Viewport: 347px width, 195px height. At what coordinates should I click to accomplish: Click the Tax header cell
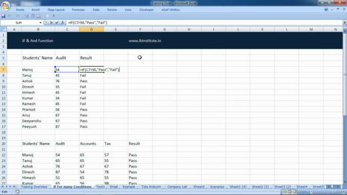[115, 144]
